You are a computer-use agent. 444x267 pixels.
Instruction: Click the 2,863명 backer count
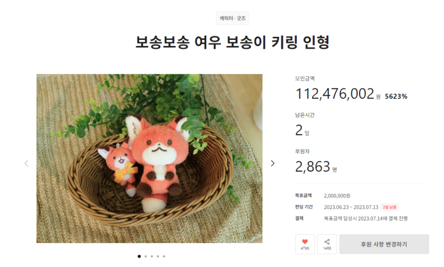pos(316,167)
